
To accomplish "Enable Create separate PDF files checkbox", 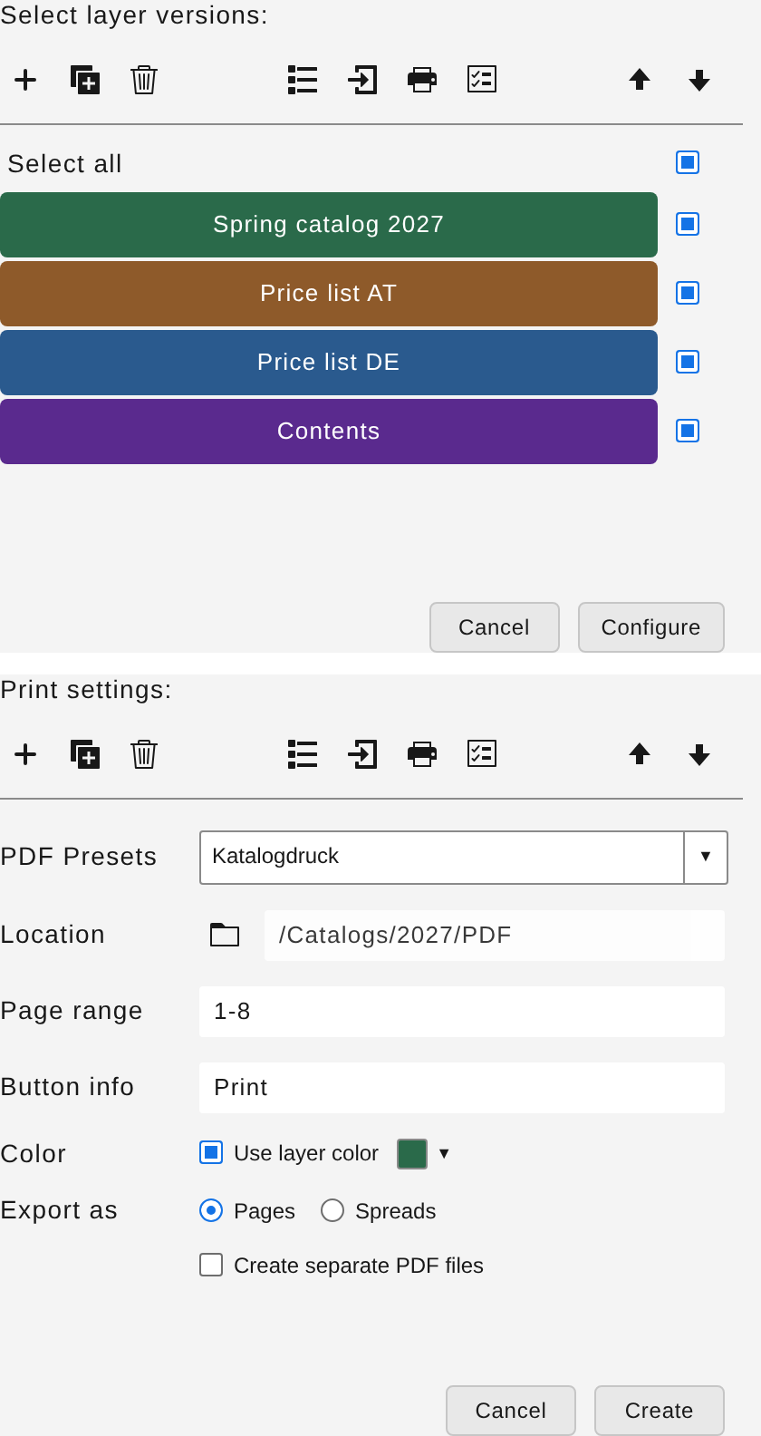I will tap(211, 1265).
